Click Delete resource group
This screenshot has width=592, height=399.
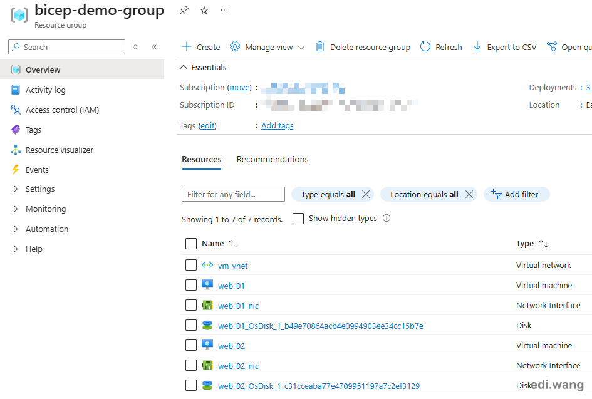tap(363, 47)
